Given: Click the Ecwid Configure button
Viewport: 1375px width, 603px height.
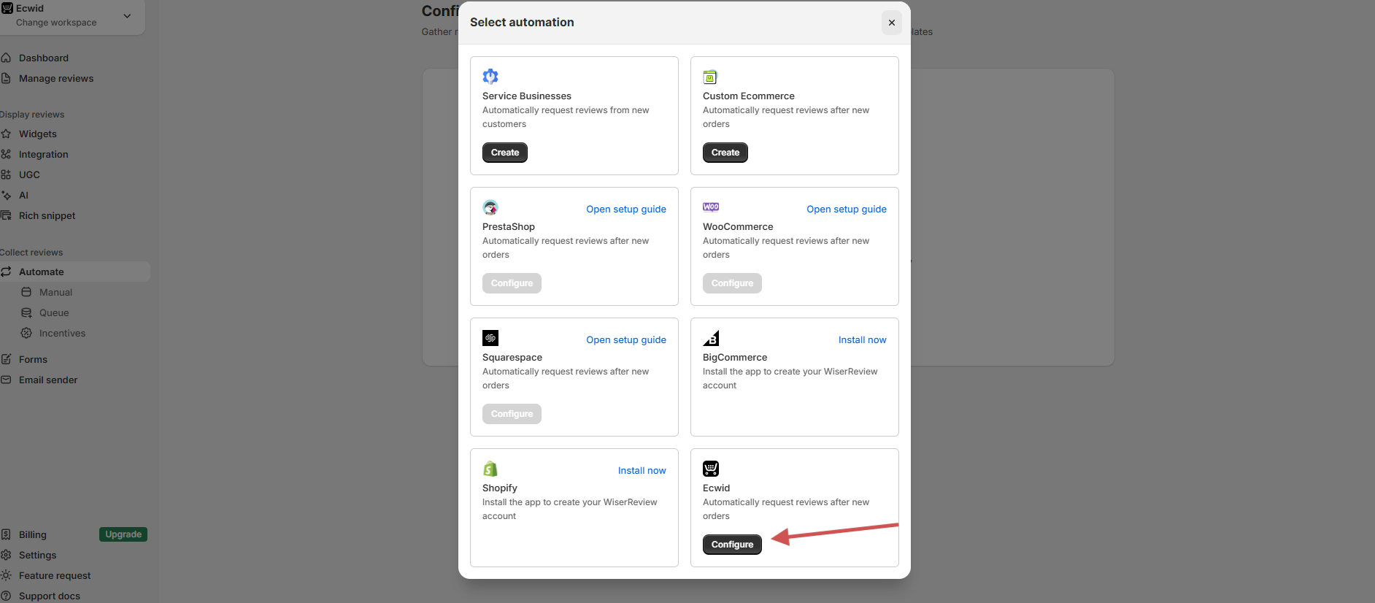Looking at the screenshot, I should pos(732,545).
